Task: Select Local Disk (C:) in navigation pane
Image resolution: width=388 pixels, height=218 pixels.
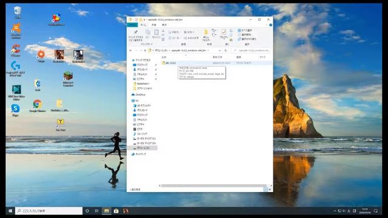Action: (x=144, y=139)
